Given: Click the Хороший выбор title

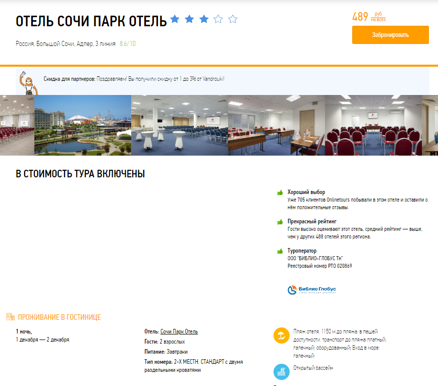Looking at the screenshot, I should click(x=306, y=192).
